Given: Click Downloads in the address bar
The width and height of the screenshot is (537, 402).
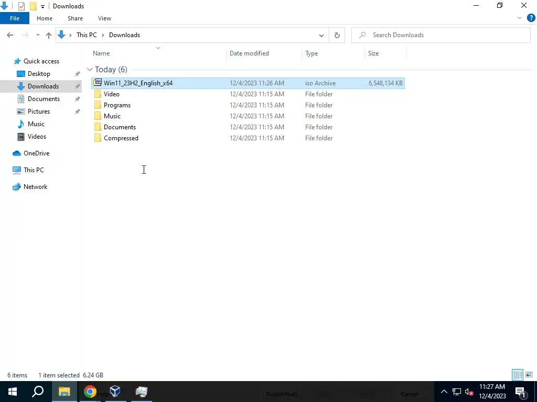Looking at the screenshot, I should tap(124, 35).
